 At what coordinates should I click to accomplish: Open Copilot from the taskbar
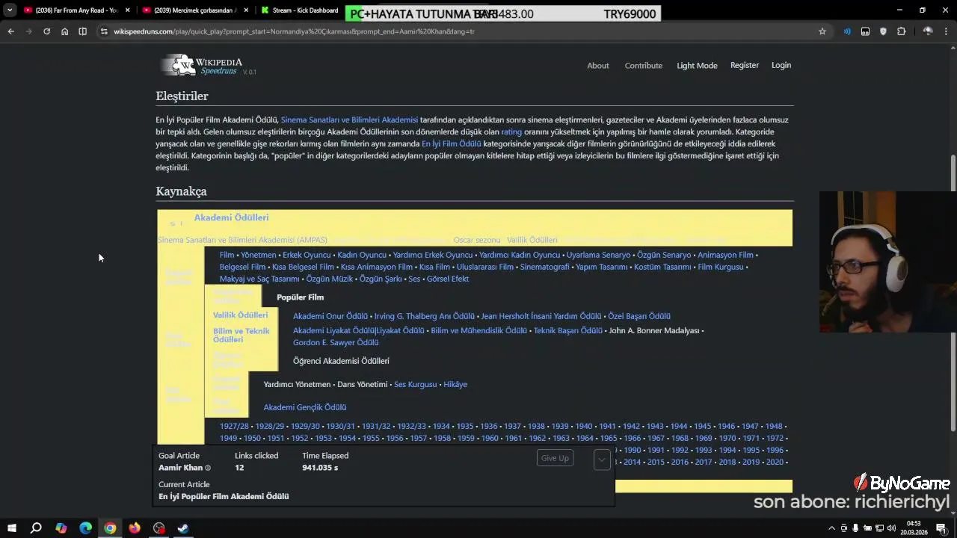point(61,528)
